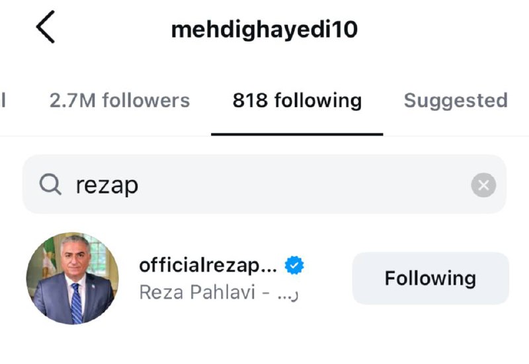The width and height of the screenshot is (529, 364).
Task: Tap the Reza Pahlavi display name
Action: [x=197, y=292]
